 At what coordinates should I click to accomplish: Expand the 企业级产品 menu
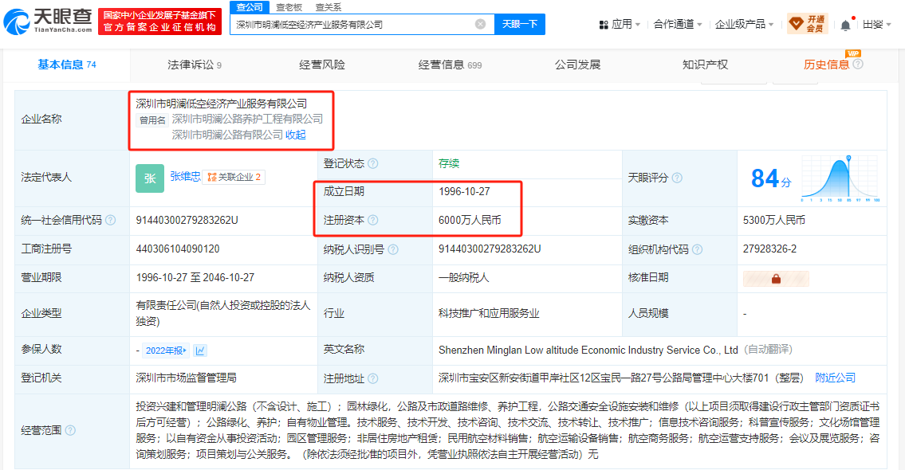click(x=745, y=24)
